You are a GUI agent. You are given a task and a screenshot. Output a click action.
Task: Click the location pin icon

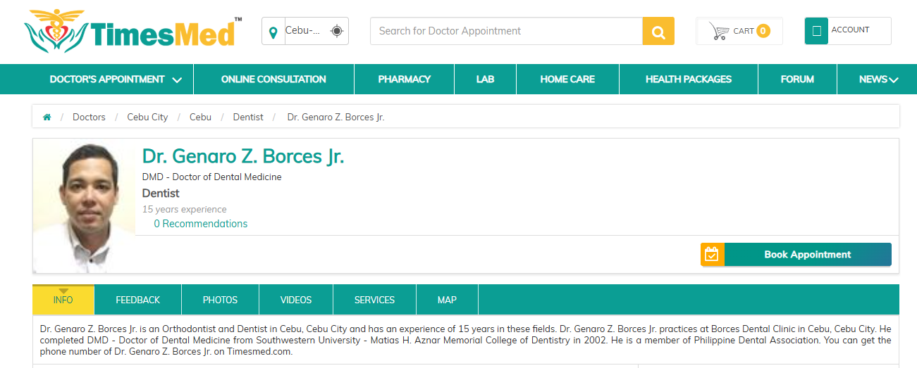(x=273, y=32)
